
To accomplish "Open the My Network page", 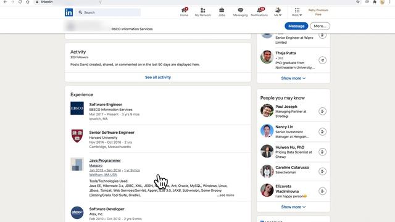I will coord(203,12).
